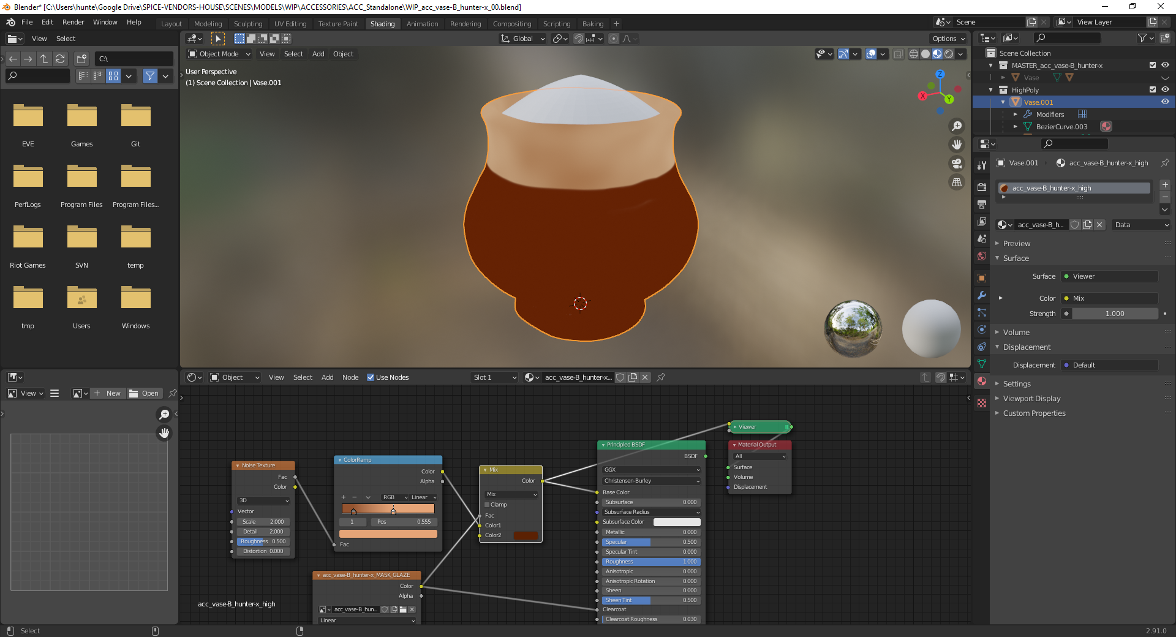
Task: Click the New image button
Action: pos(108,393)
